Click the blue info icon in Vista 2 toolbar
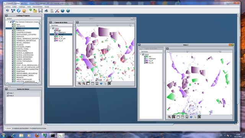The height and width of the screenshot is (138, 245). pyautogui.click(x=191, y=117)
